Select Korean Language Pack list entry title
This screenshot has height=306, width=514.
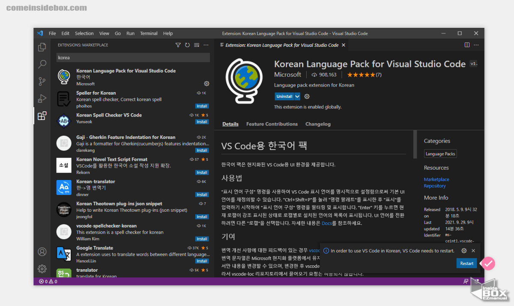(x=126, y=71)
